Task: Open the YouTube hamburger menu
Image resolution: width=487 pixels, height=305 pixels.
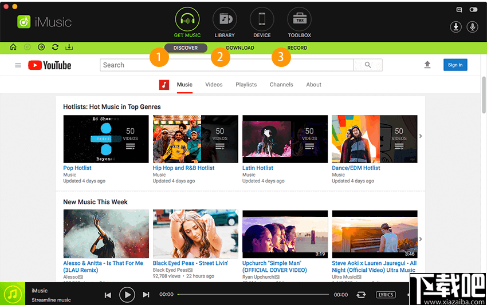Action: (x=18, y=65)
